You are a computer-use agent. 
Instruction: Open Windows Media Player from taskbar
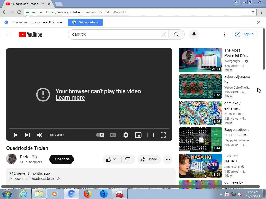tap(55, 194)
